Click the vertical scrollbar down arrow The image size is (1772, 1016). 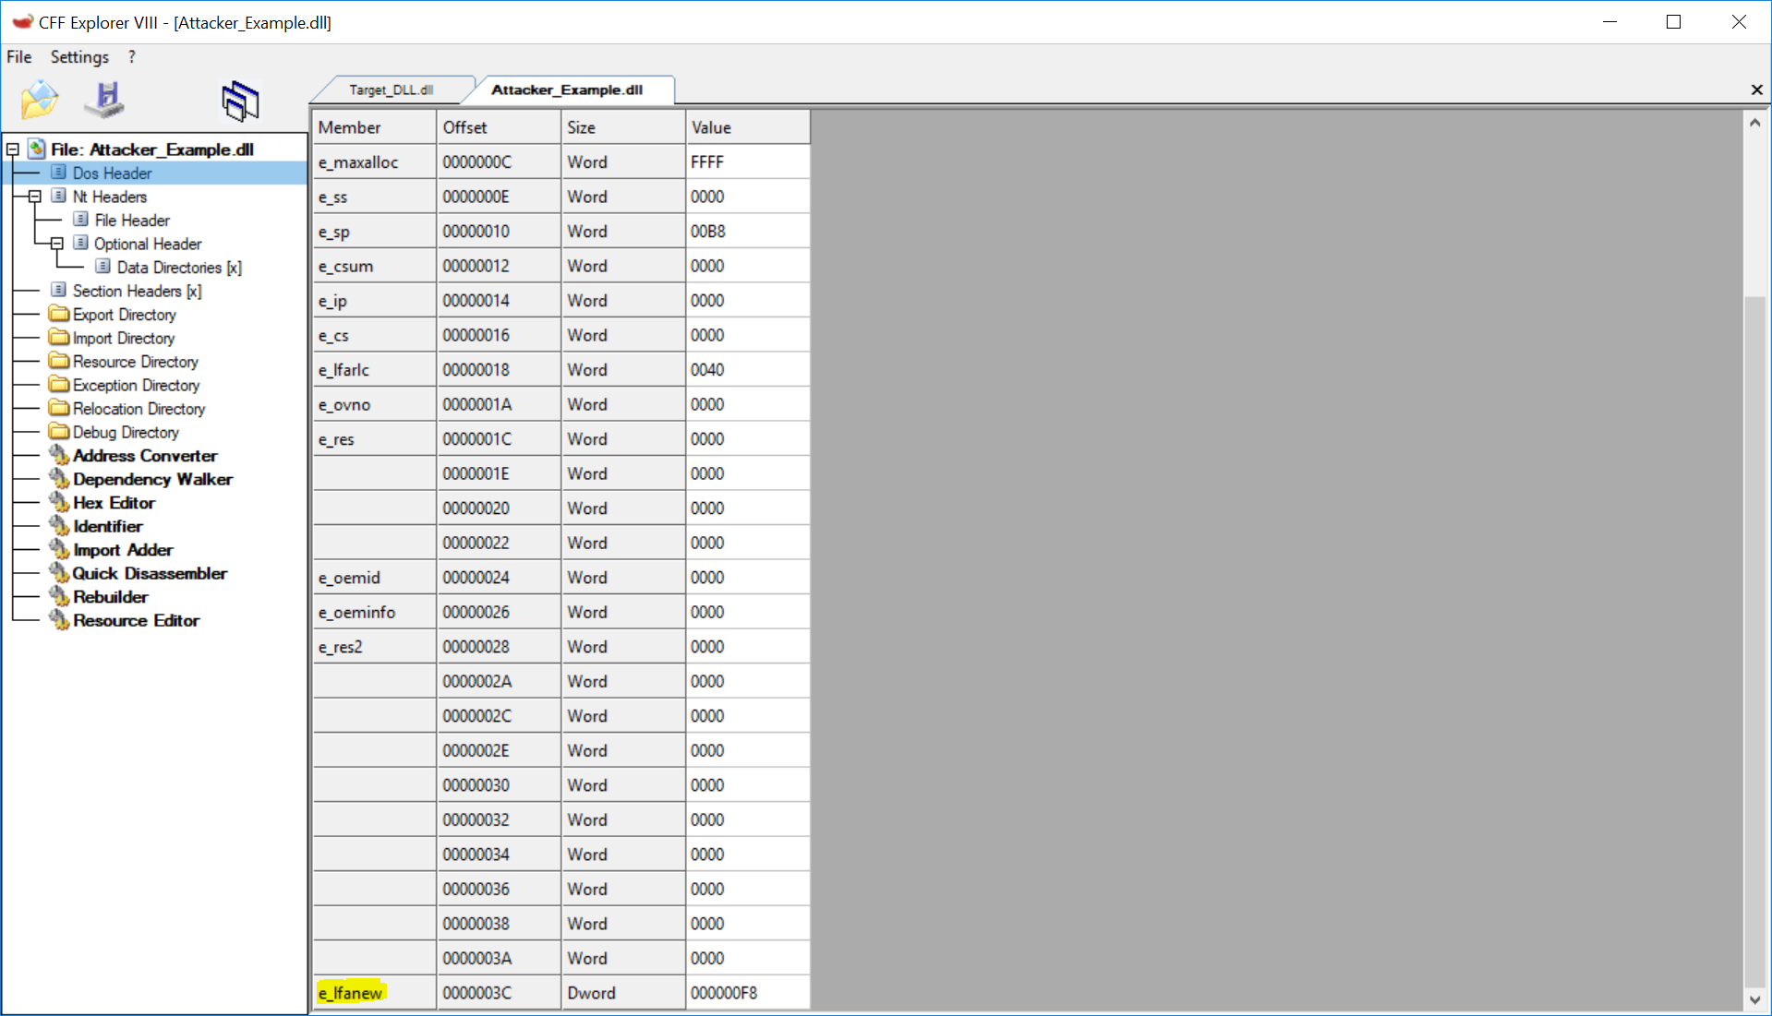[1754, 999]
